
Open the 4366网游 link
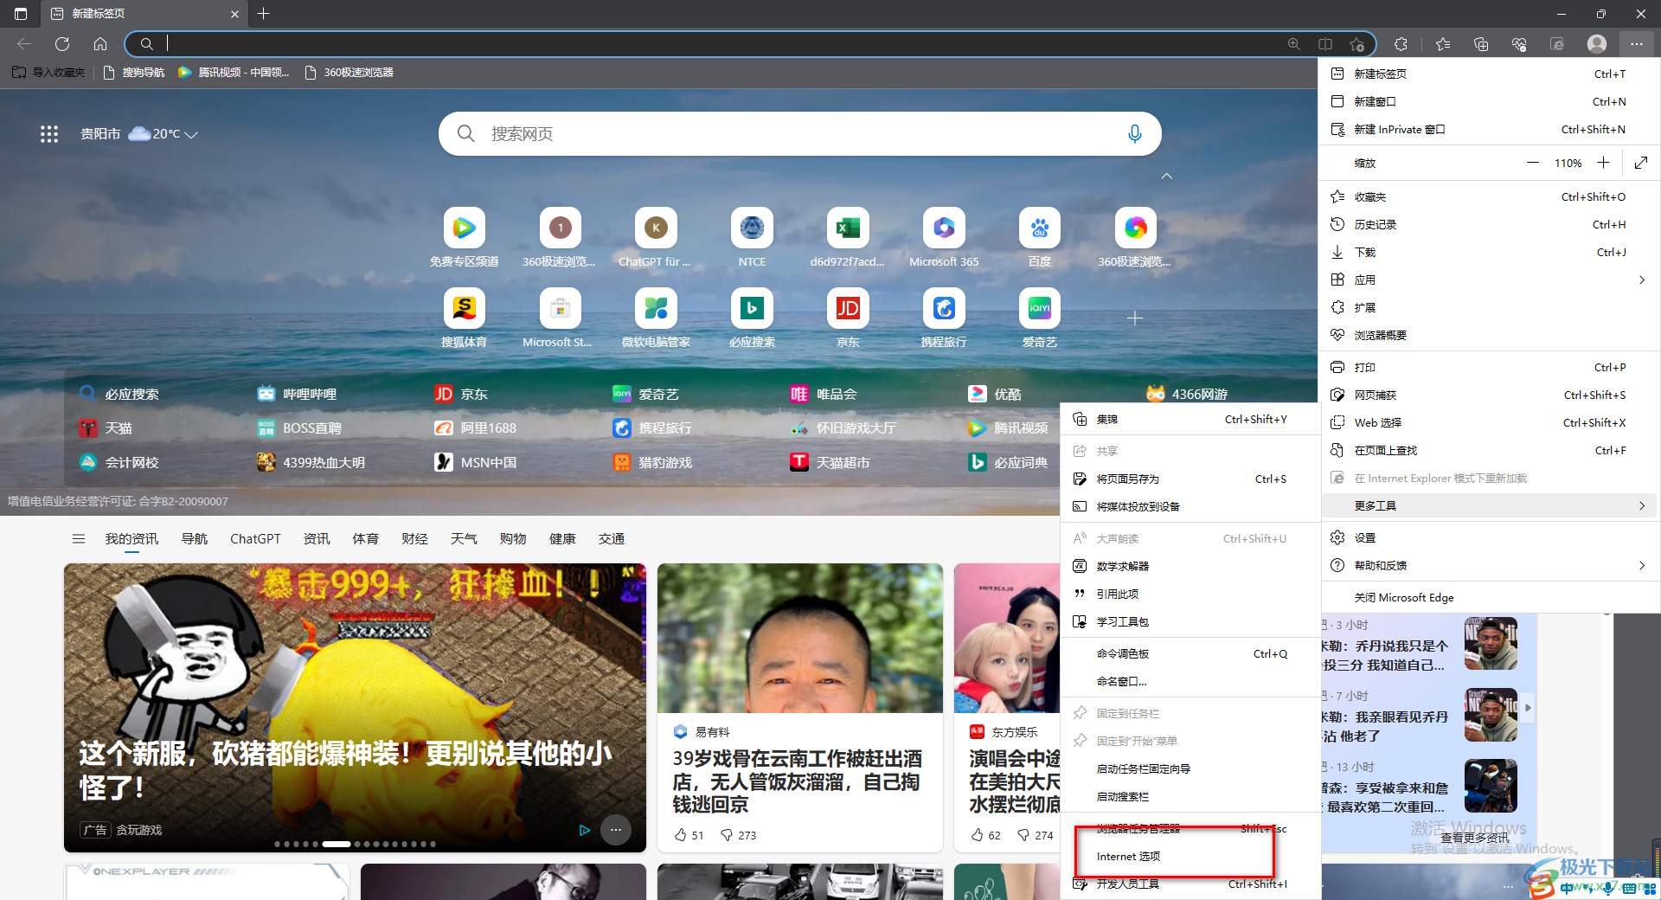(1187, 394)
